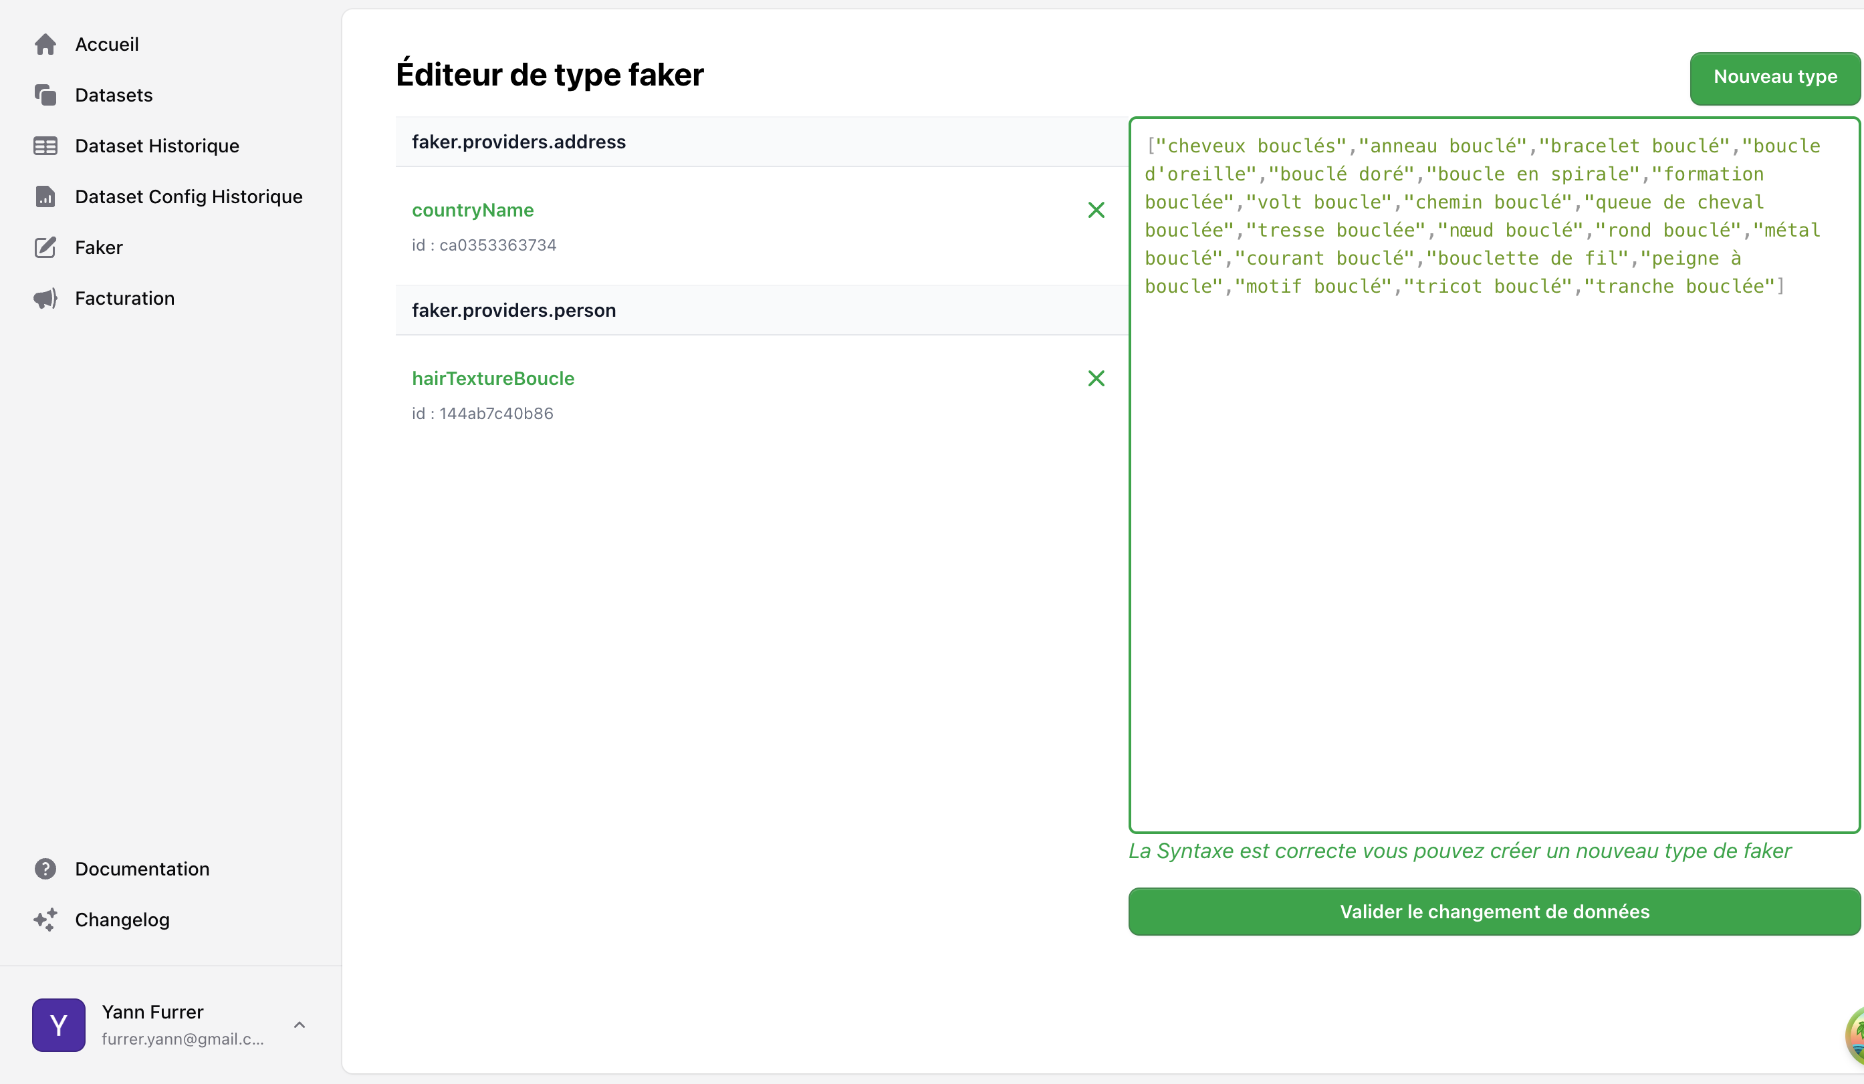Remove hairTextureBoucle with the X icon
Image resolution: width=1864 pixels, height=1084 pixels.
click(1096, 378)
